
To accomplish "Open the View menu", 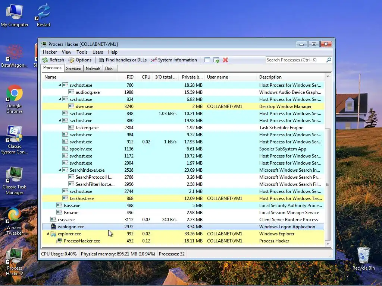I will (66, 52).
